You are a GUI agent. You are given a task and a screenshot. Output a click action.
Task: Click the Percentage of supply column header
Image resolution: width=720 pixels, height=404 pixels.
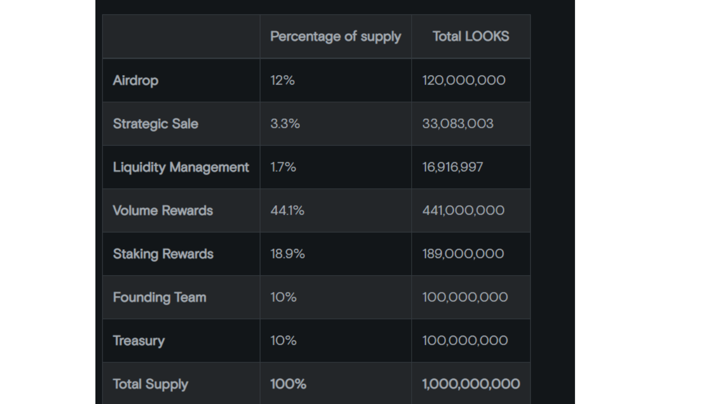(335, 37)
